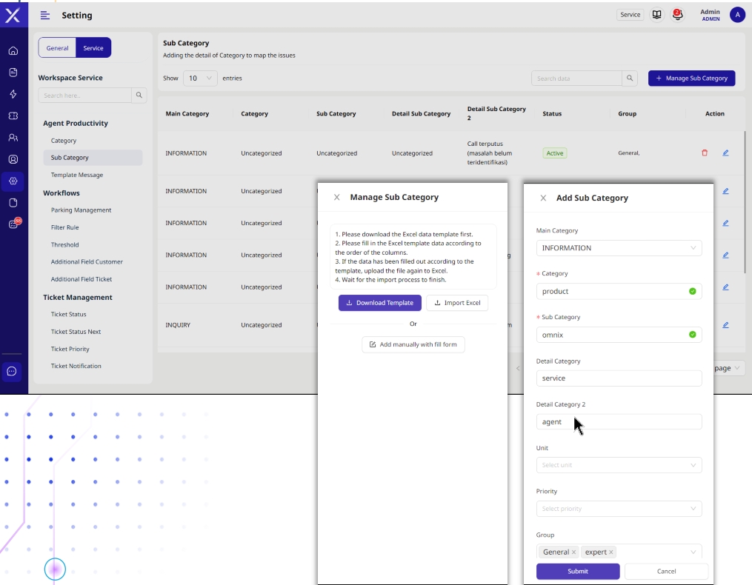Expand the Select unit dropdown
The width and height of the screenshot is (752, 585).
click(x=619, y=465)
